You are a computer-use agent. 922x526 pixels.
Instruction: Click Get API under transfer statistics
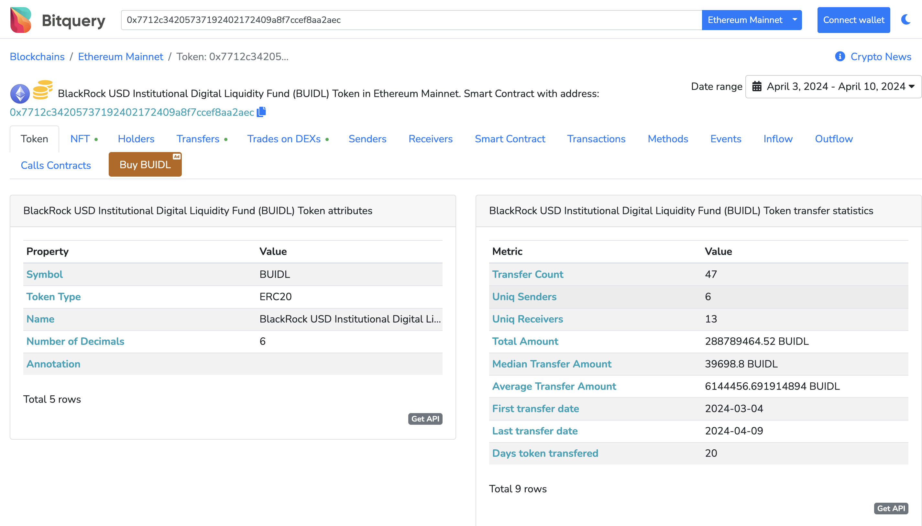[891, 508]
